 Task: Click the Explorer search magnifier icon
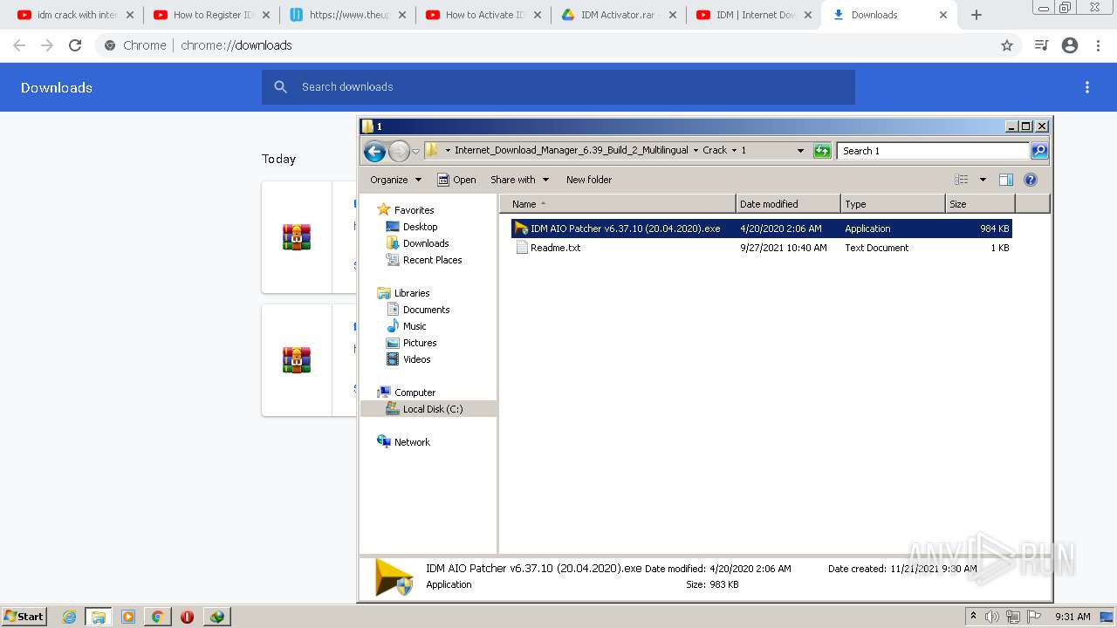[x=1039, y=151]
